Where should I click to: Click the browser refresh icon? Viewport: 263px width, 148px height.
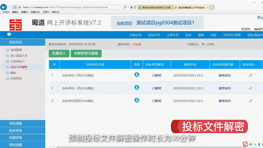point(135,7)
